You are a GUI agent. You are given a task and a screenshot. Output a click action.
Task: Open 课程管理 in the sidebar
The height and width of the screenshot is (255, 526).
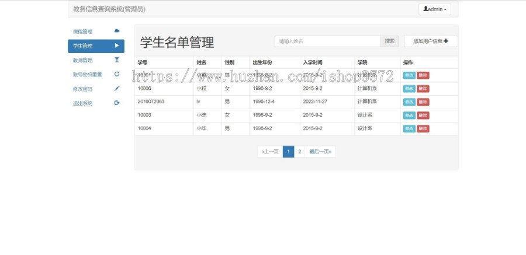[x=96, y=31]
